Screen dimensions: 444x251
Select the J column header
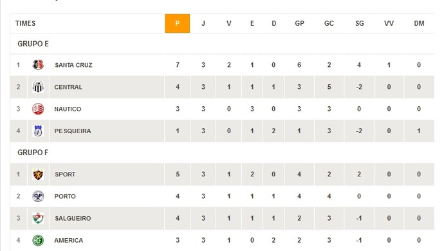pos(203,24)
